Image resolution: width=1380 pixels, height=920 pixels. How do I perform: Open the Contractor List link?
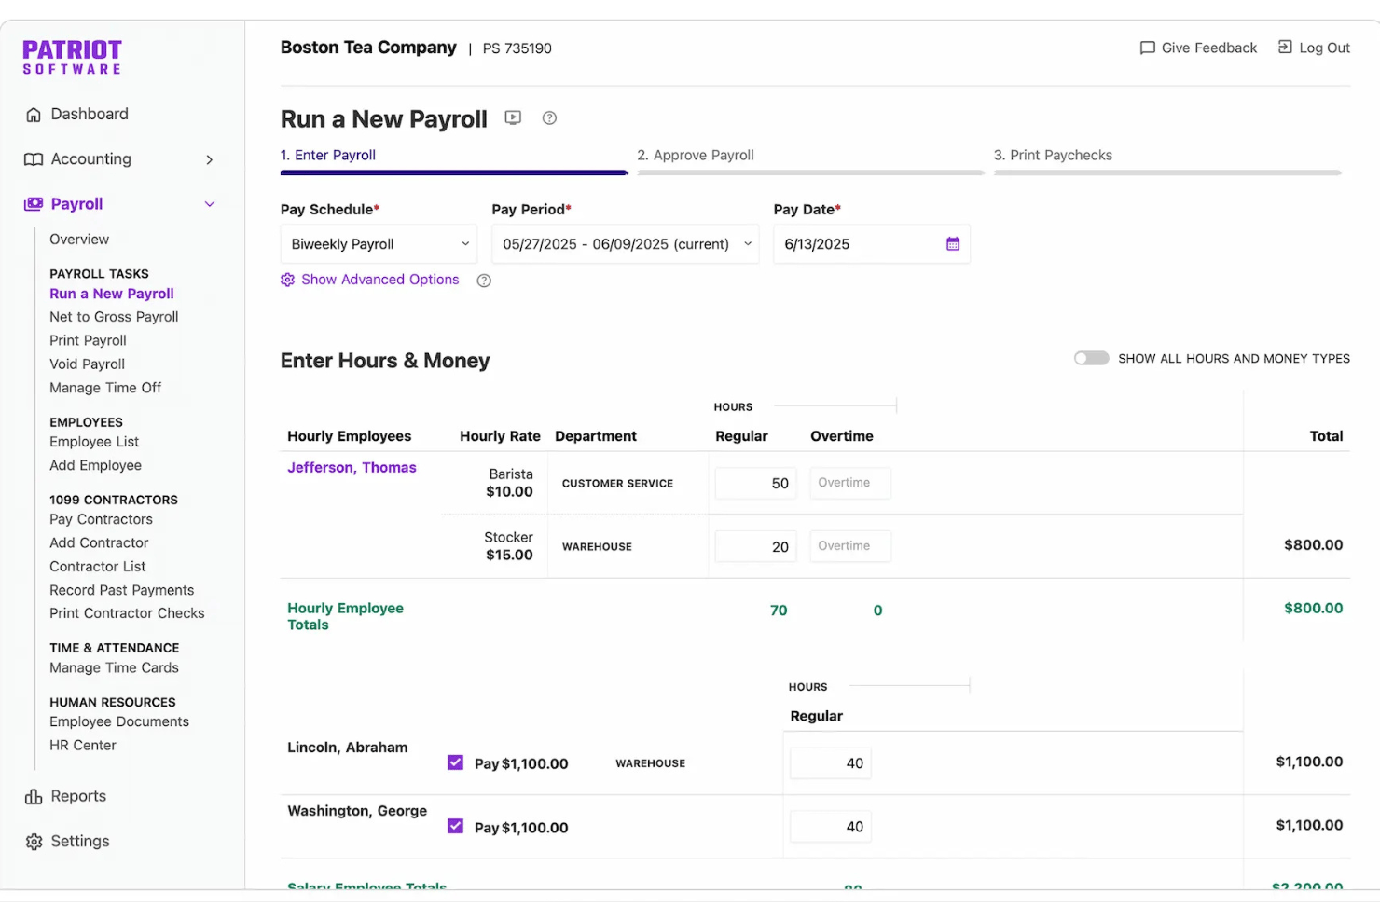pos(97,567)
